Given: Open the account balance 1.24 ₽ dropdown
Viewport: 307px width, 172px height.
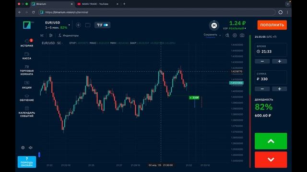Looking at the screenshot, I should 235,25.
